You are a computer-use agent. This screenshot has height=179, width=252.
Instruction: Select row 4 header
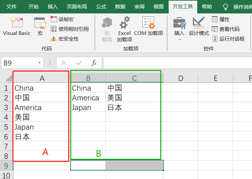(6, 117)
